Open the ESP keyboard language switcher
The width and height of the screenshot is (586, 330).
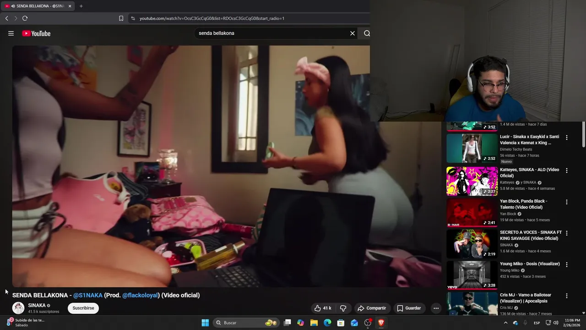[x=537, y=323]
